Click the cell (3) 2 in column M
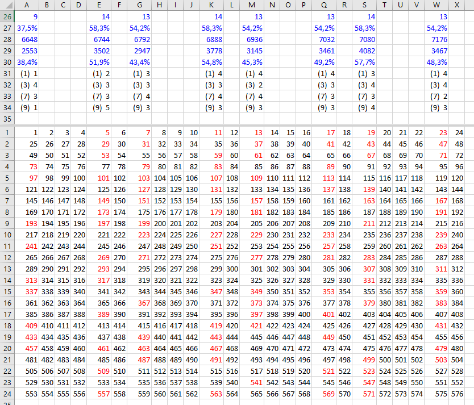The width and height of the screenshot is (474, 405). 252,85
